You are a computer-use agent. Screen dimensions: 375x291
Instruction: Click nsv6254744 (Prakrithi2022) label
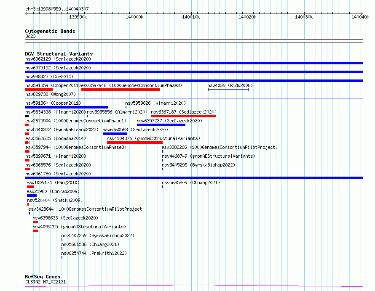pyautogui.click(x=94, y=253)
